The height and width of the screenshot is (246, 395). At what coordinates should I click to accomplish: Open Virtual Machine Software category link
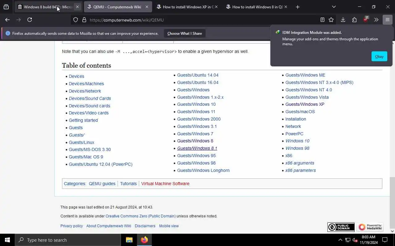(165, 184)
